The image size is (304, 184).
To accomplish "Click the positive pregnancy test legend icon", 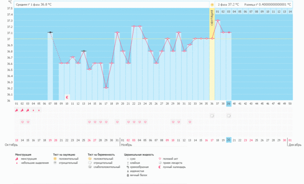I will [90, 159].
